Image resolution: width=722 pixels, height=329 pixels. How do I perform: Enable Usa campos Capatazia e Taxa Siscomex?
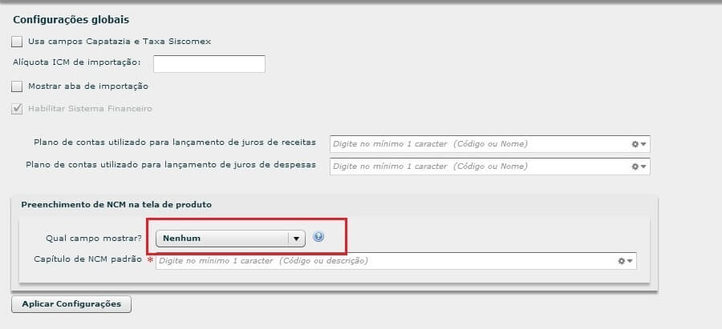pyautogui.click(x=17, y=42)
